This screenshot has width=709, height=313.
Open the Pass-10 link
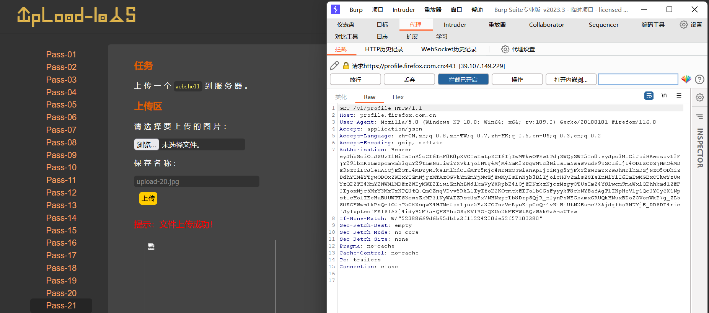pos(61,167)
